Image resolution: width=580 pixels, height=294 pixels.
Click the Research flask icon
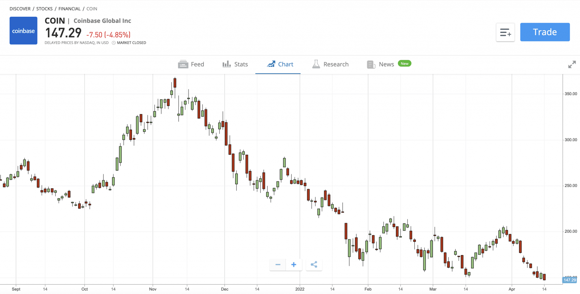click(316, 64)
